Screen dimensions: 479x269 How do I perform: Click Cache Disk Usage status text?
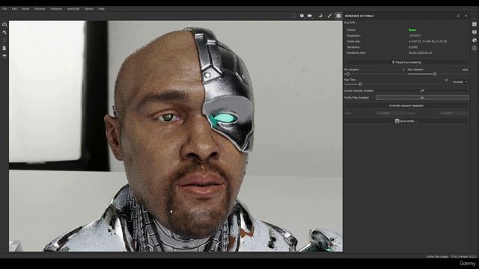point(441,256)
